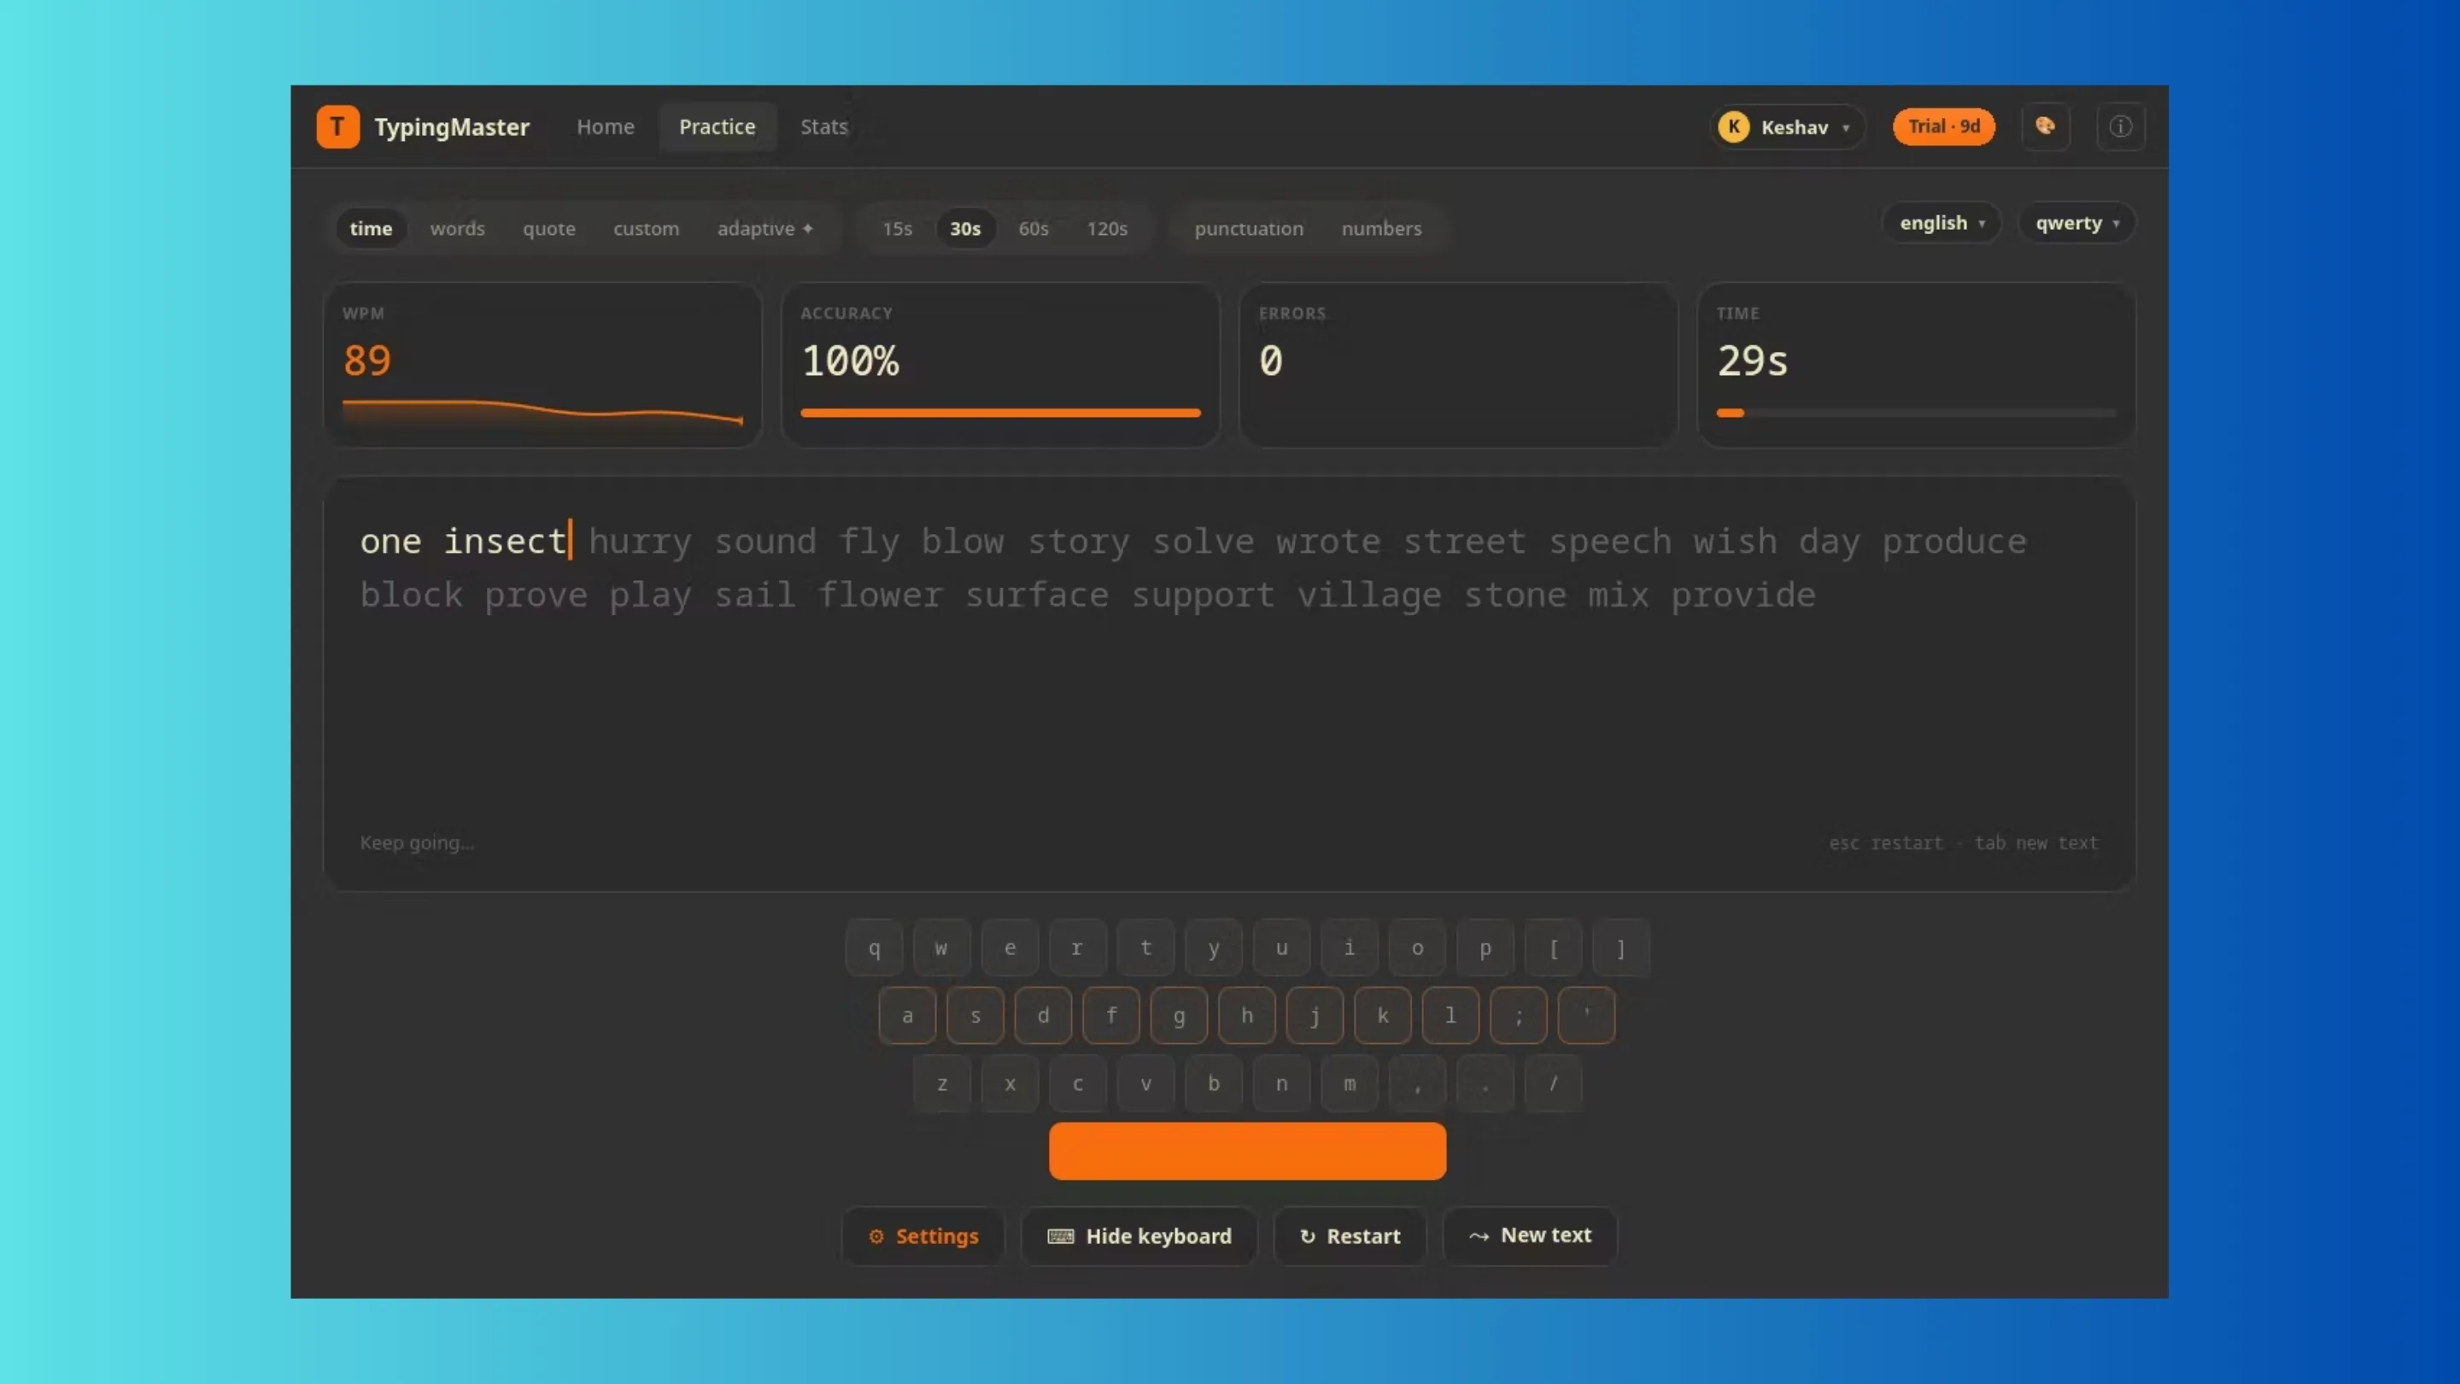Click the on-screen q key
Screen dimensions: 2460x1384
(x=874, y=947)
